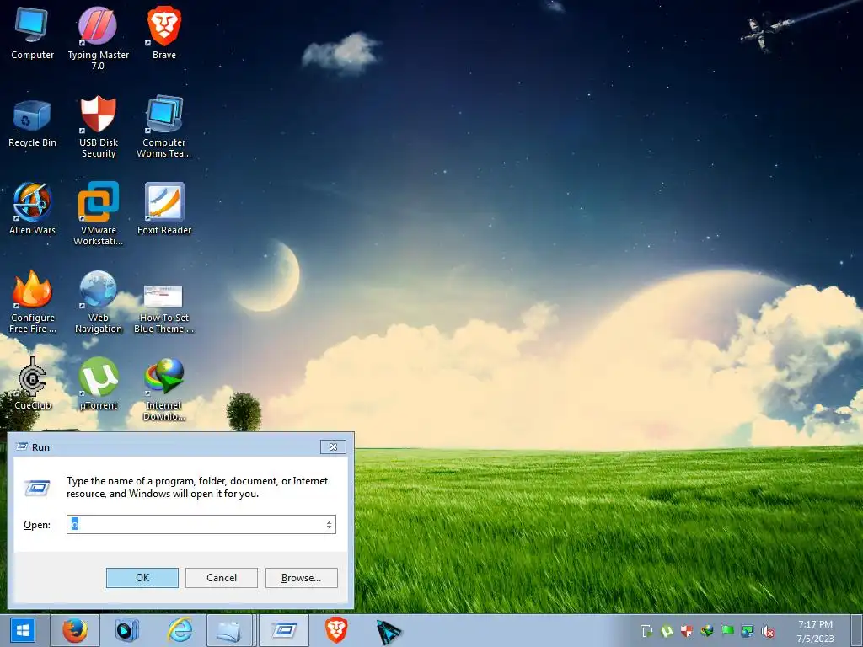This screenshot has width=863, height=647.
Task: Click the green flag Action Center icon
Action: (x=727, y=630)
